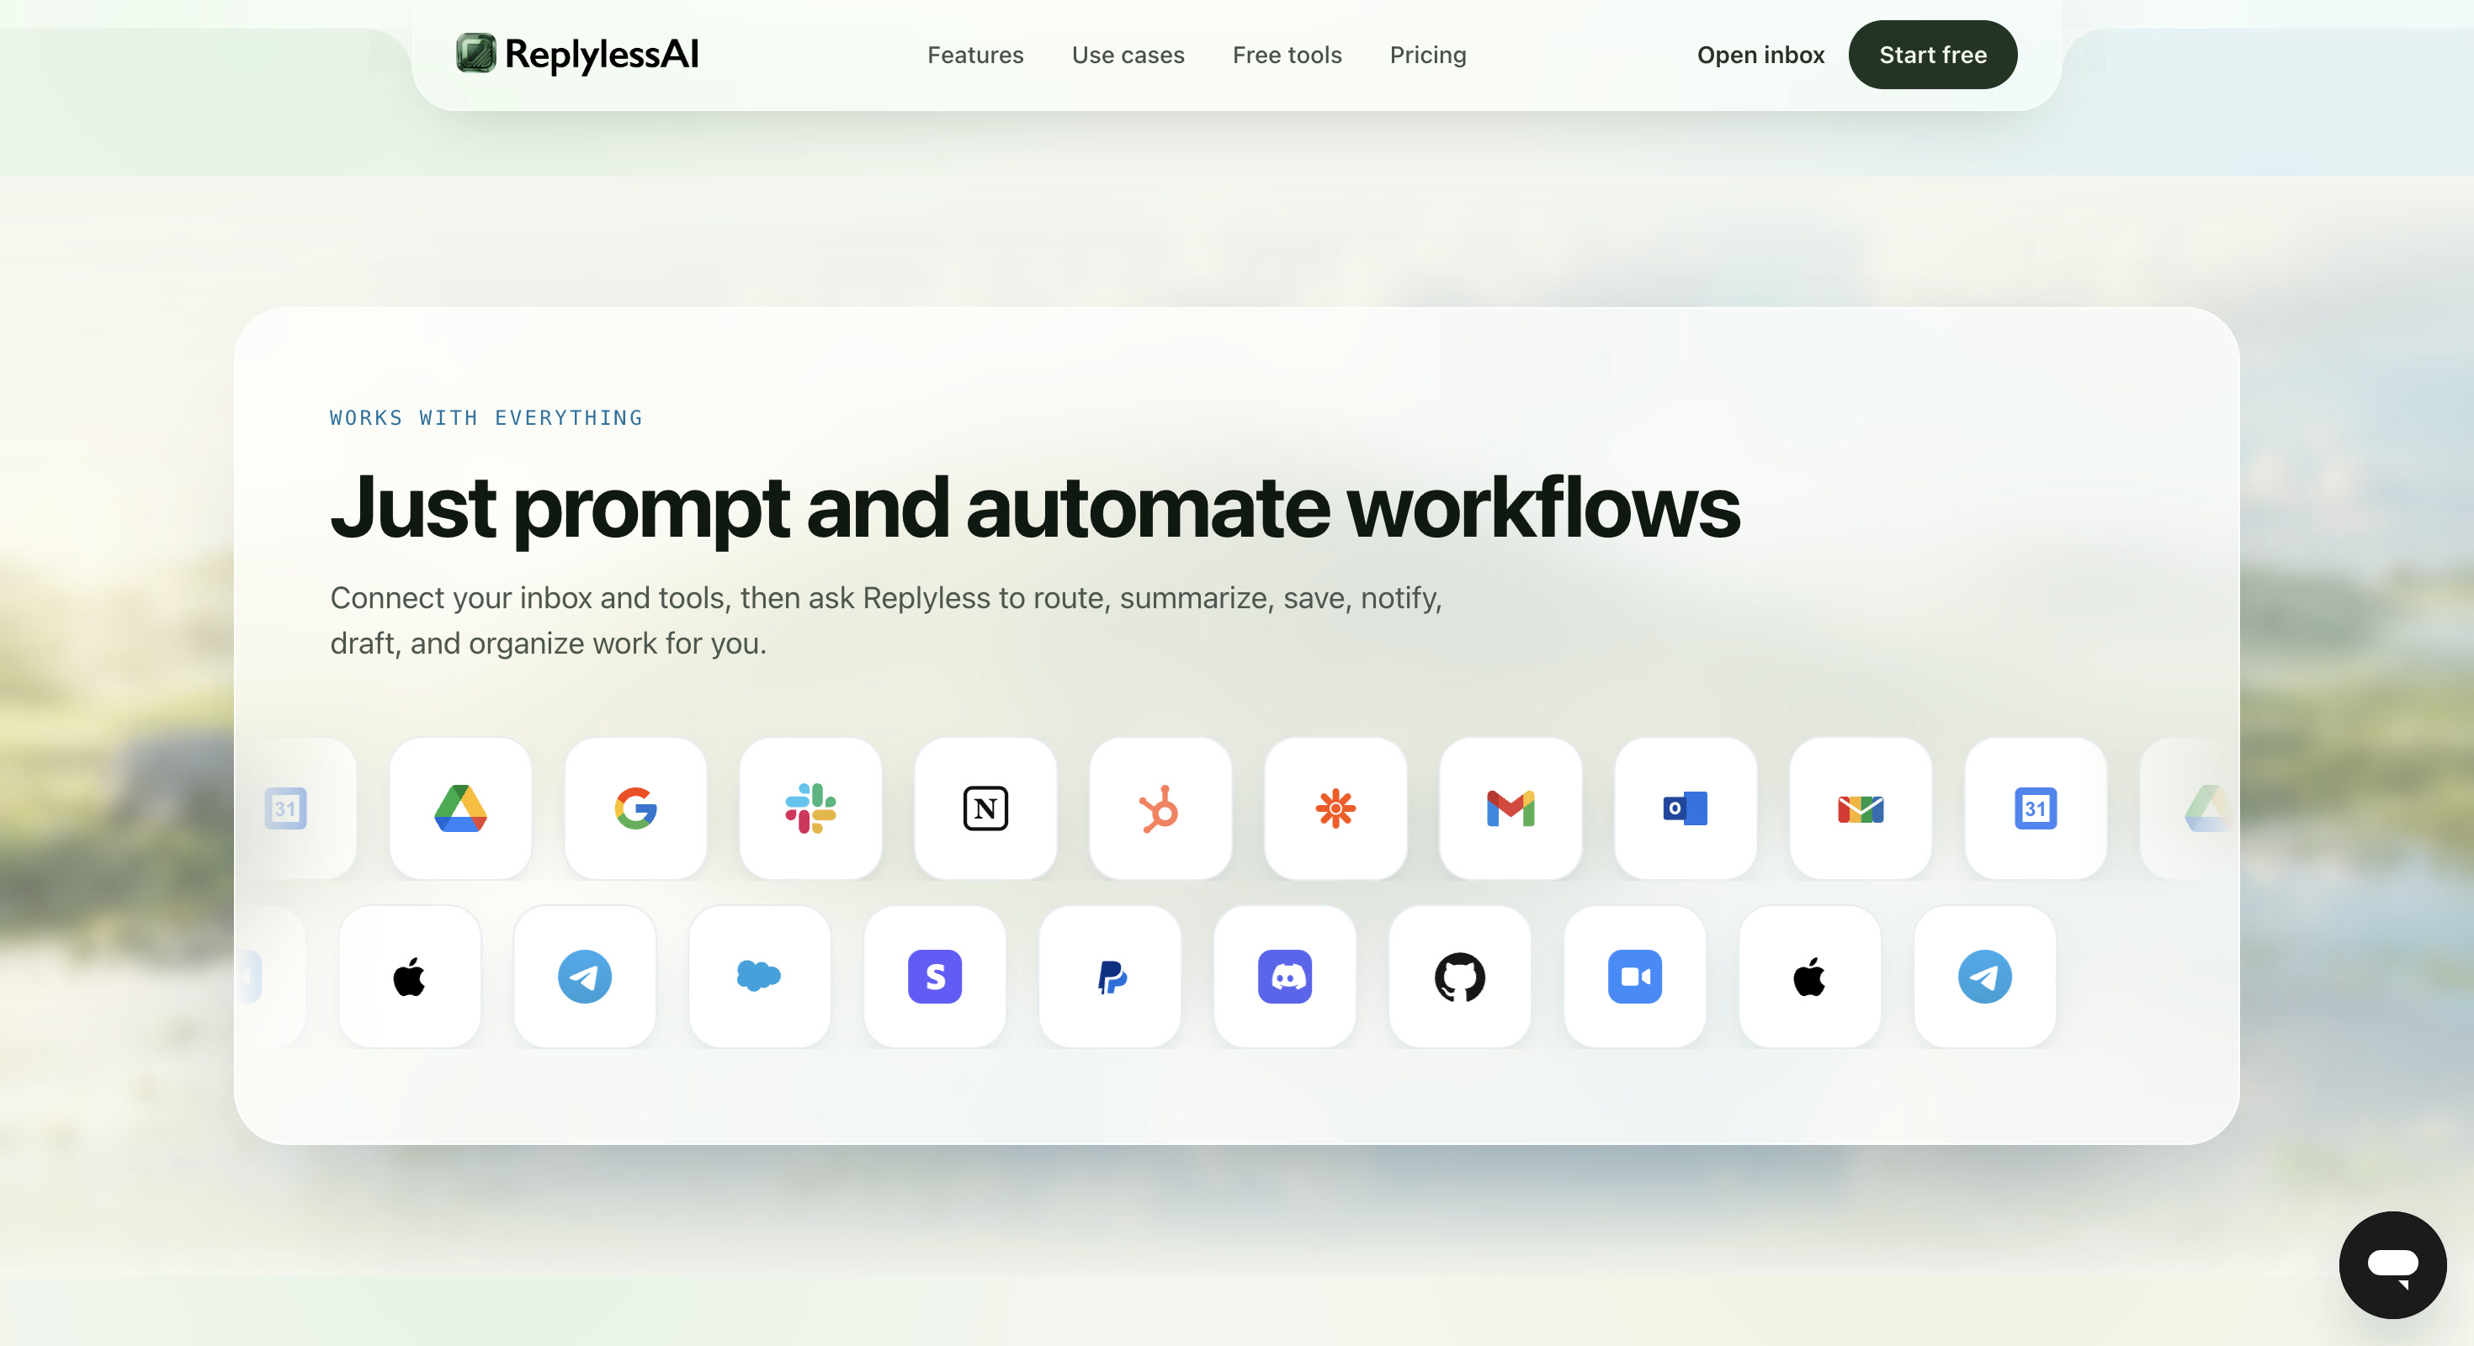This screenshot has width=2474, height=1346.
Task: Open the Features nav item
Action: 974,55
